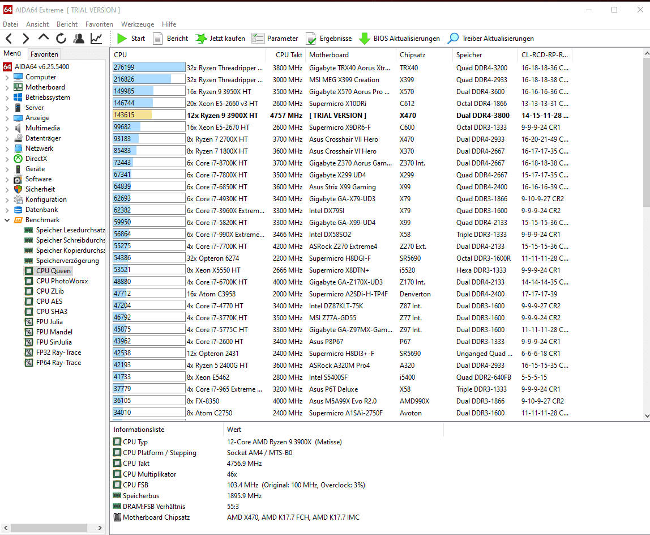
Task: Select the Sicherheit shield icon
Action: [18, 189]
